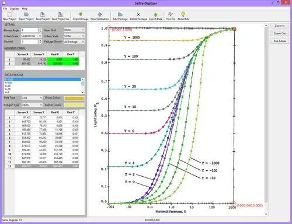Screen dimensions: 292x224
Task: Click the Bitmap Angle input field
Action: pyautogui.click(x=30, y=30)
